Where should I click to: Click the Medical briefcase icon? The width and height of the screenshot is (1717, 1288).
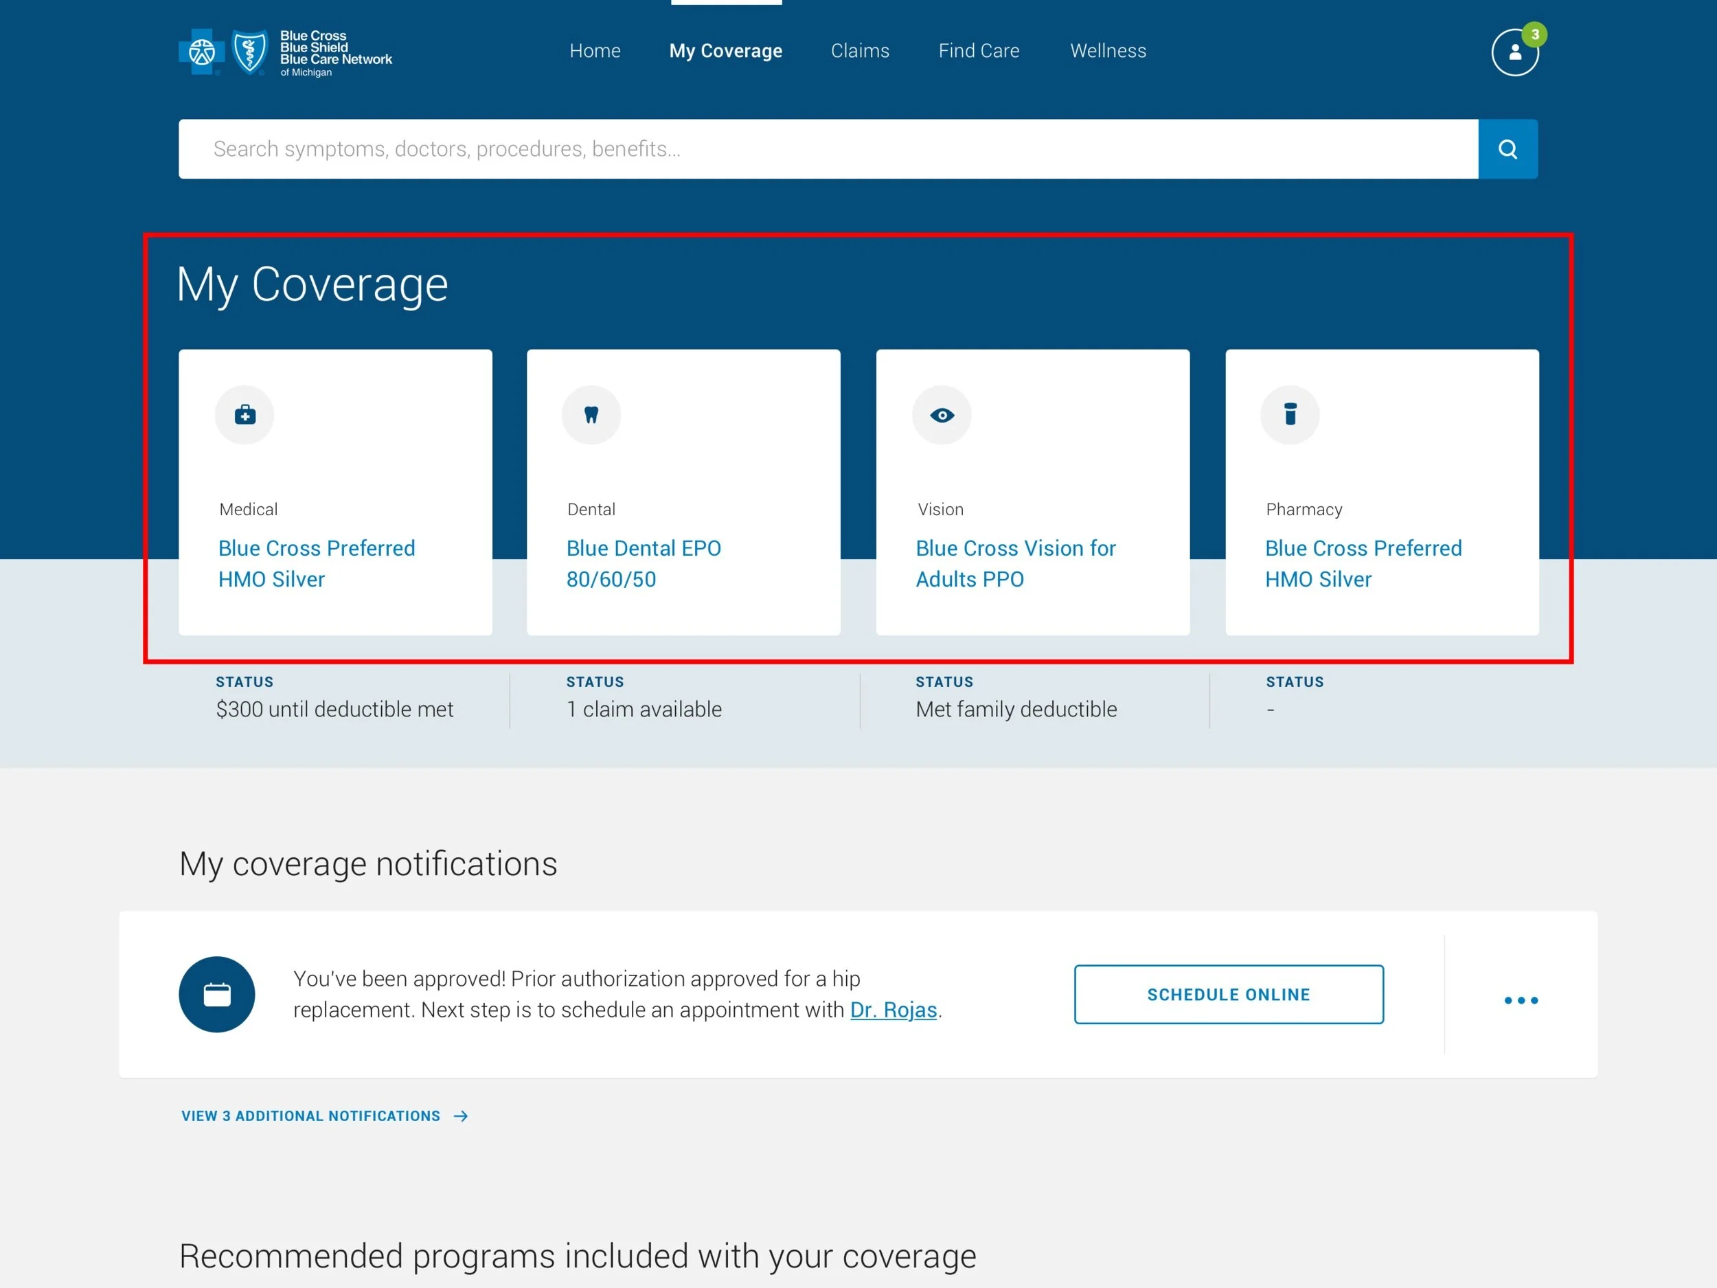coord(245,416)
